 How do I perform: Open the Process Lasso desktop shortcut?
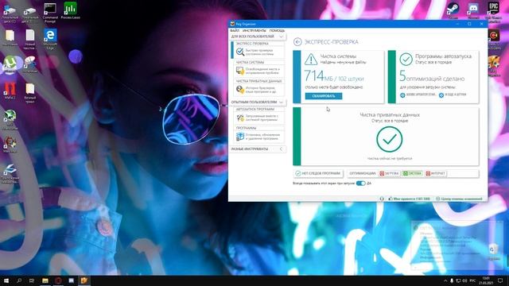click(70, 10)
